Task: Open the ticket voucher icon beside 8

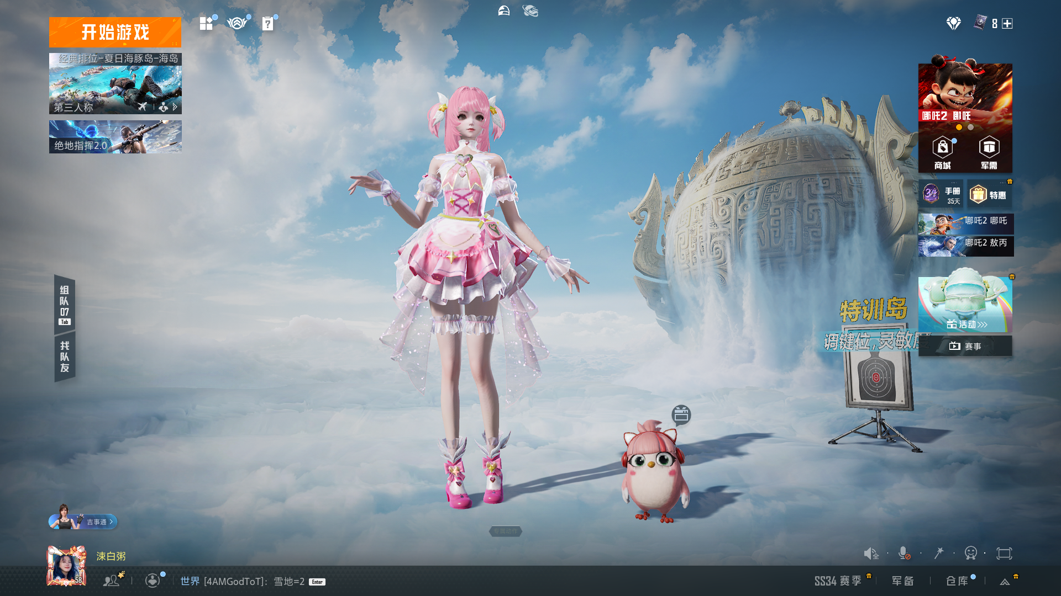Action: [980, 23]
